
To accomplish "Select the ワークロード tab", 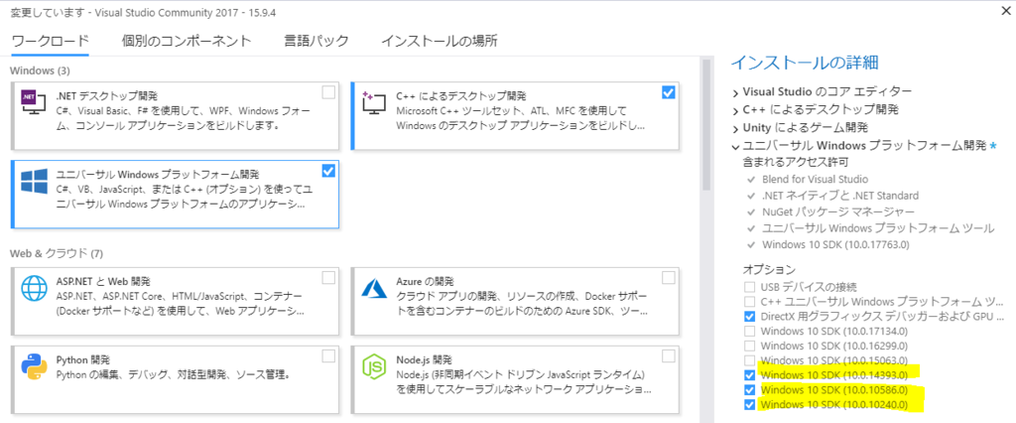I will click(x=50, y=41).
